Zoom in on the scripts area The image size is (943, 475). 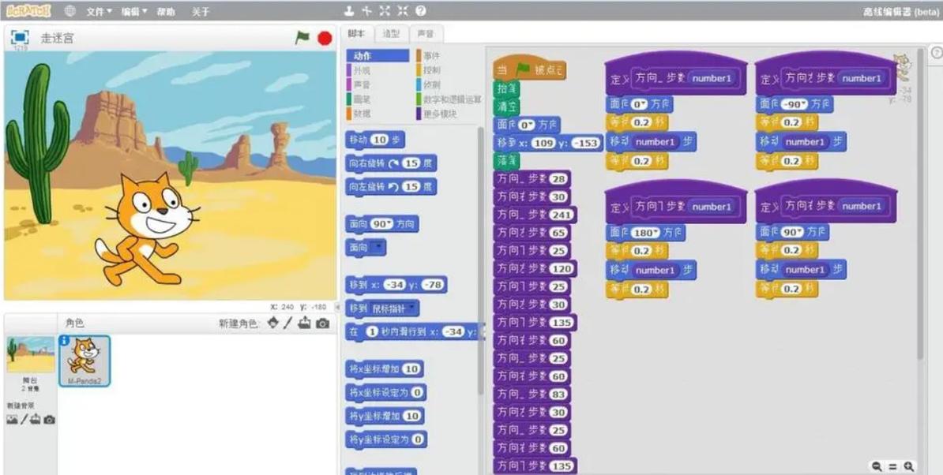tap(909, 466)
